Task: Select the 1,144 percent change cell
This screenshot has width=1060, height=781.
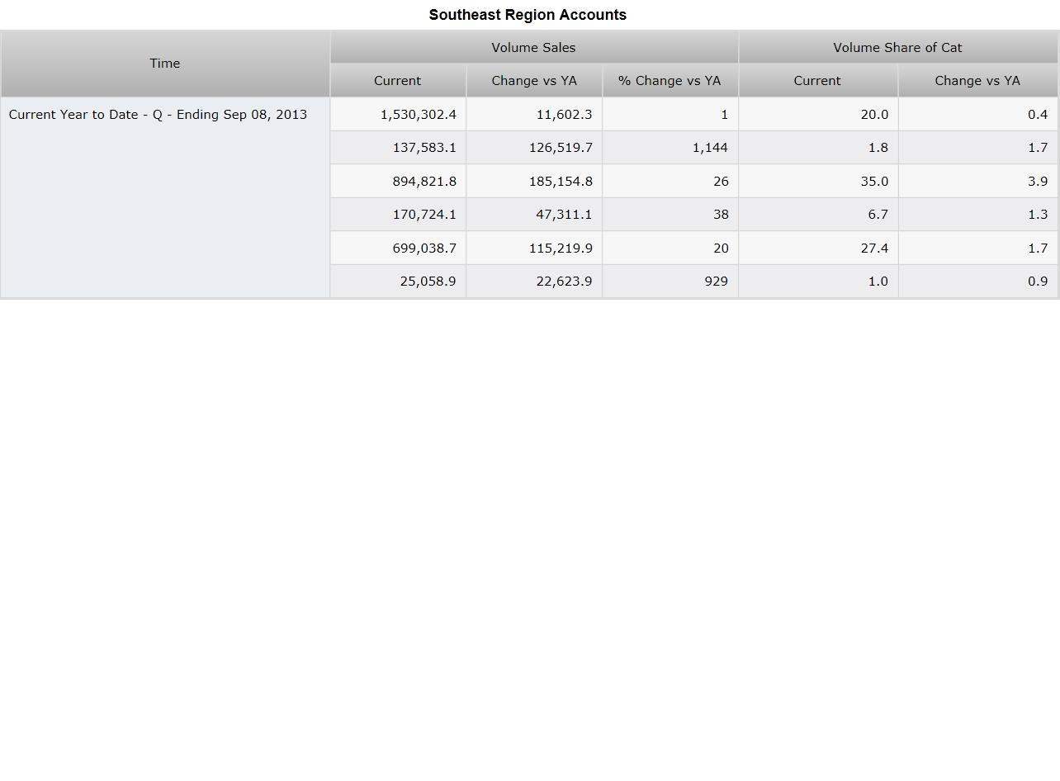Action: click(670, 148)
